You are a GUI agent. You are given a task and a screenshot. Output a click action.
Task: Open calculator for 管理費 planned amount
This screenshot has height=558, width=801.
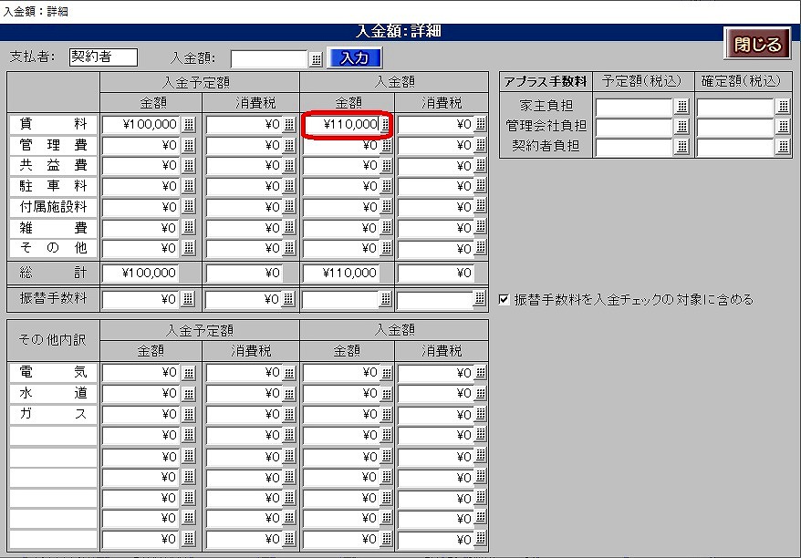click(189, 145)
